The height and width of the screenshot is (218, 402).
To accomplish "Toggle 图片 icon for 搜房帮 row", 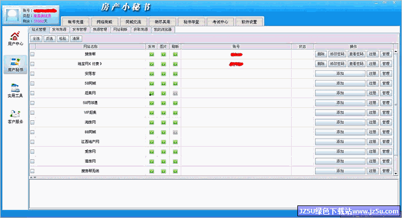I will coord(164,54).
